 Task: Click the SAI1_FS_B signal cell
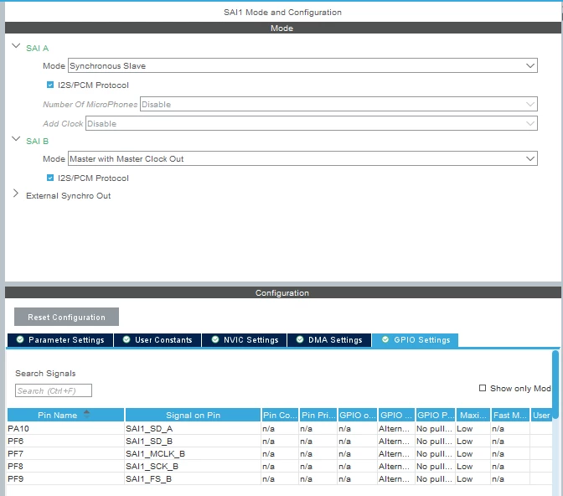[193, 478]
